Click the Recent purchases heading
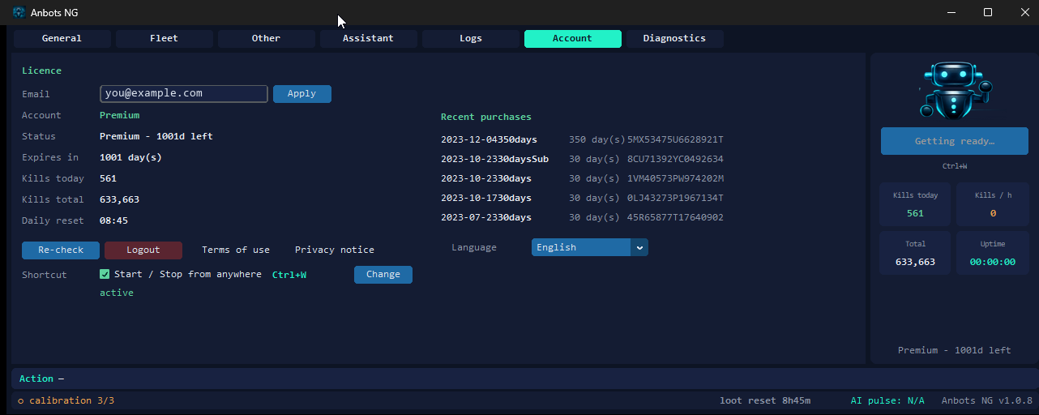The width and height of the screenshot is (1039, 415). pos(486,118)
